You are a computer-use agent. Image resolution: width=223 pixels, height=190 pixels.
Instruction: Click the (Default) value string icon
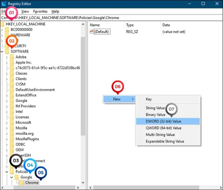click(91, 31)
